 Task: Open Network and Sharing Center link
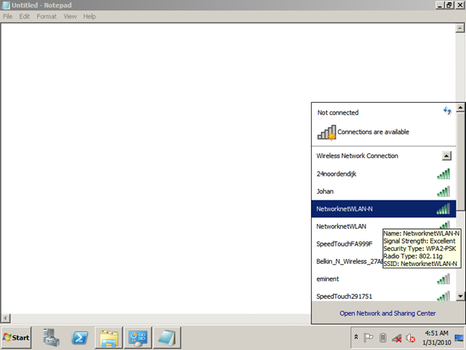(x=387, y=313)
